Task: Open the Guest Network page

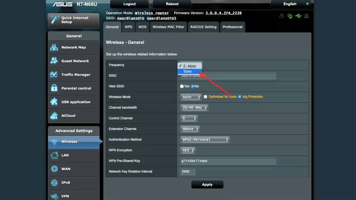Action: click(73, 61)
